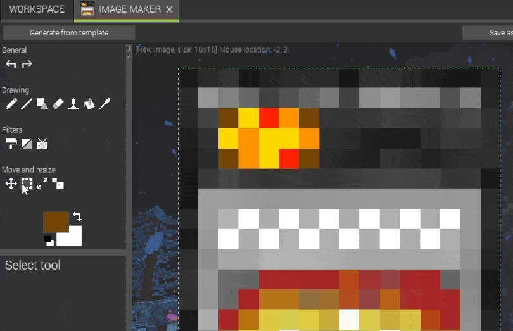Select the Color picker eyedropper tool

(104, 104)
